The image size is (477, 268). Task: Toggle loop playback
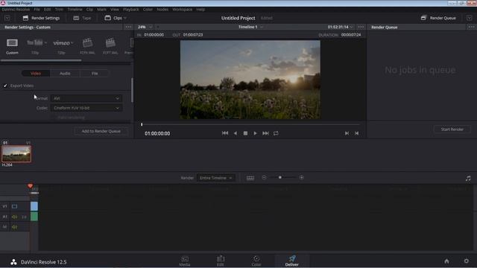coord(276,133)
